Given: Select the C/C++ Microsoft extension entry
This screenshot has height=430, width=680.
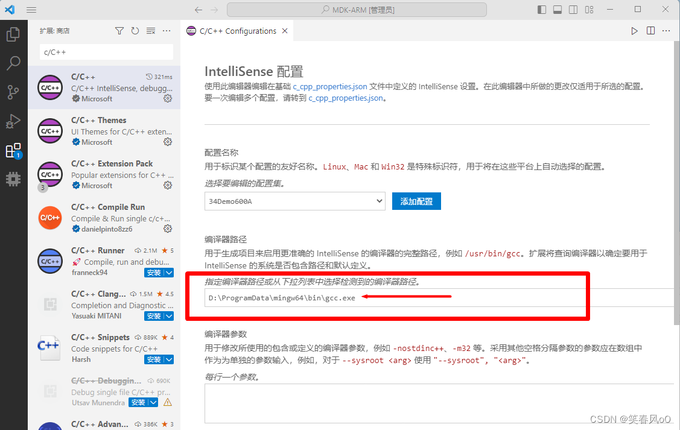Looking at the screenshot, I should [x=104, y=87].
